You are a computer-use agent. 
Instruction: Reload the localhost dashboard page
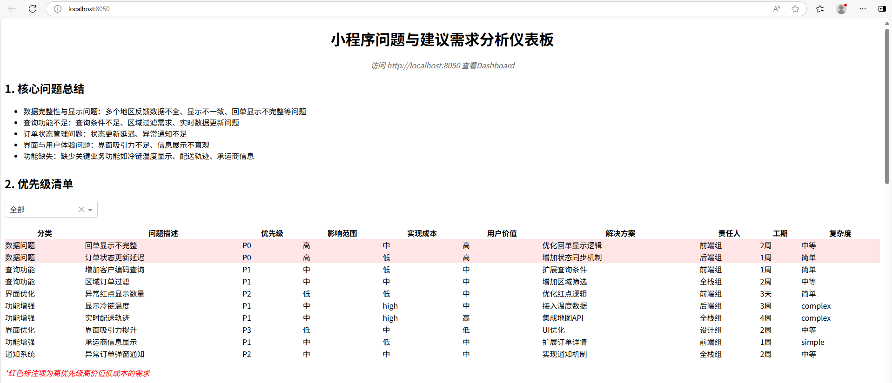point(33,9)
